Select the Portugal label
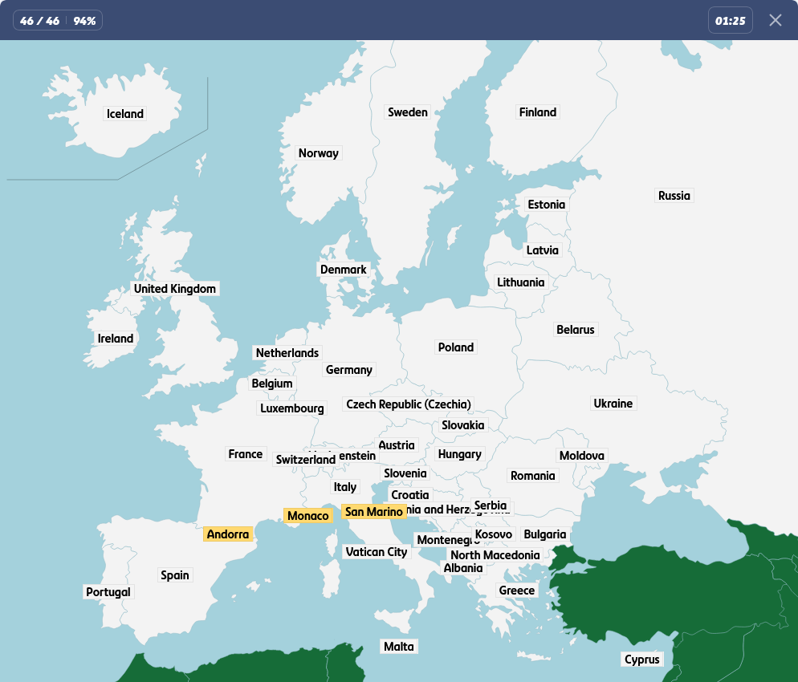Viewport: 798px width, 682px height. pyautogui.click(x=108, y=592)
